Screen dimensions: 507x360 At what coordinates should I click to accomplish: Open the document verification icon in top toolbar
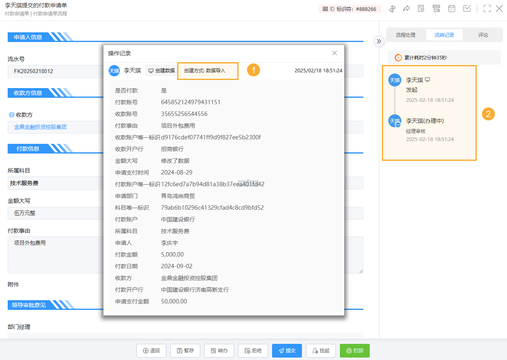(421, 8)
